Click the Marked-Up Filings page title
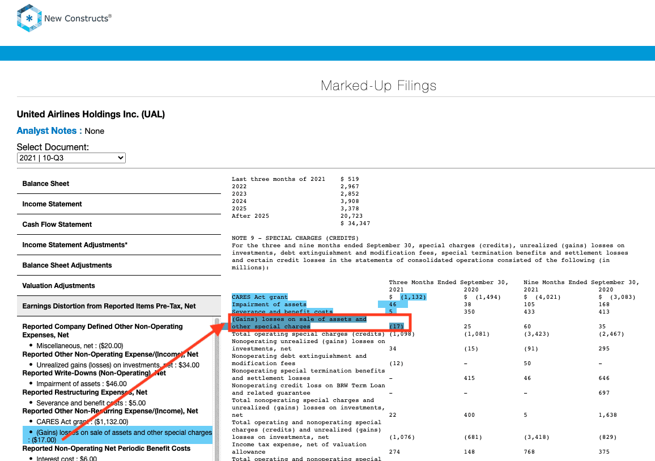This screenshot has width=655, height=461. (378, 85)
